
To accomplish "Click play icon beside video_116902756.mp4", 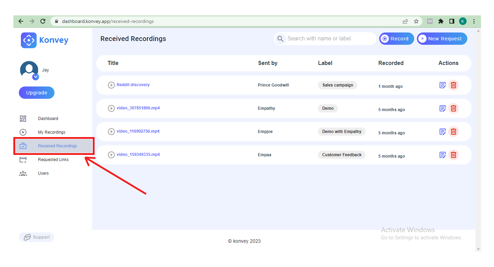I will pos(111,132).
